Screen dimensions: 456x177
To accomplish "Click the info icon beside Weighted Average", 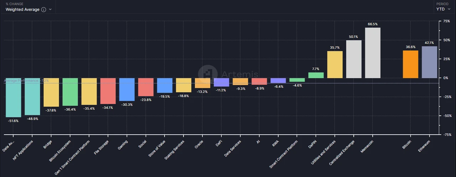I will point(43,10).
